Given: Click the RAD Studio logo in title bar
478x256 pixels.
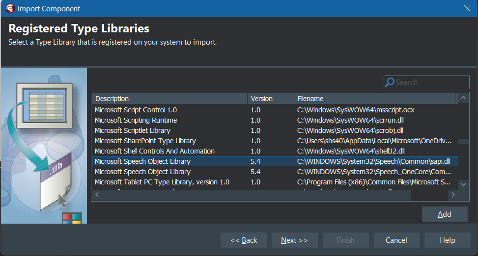Looking at the screenshot, I should 10,8.
